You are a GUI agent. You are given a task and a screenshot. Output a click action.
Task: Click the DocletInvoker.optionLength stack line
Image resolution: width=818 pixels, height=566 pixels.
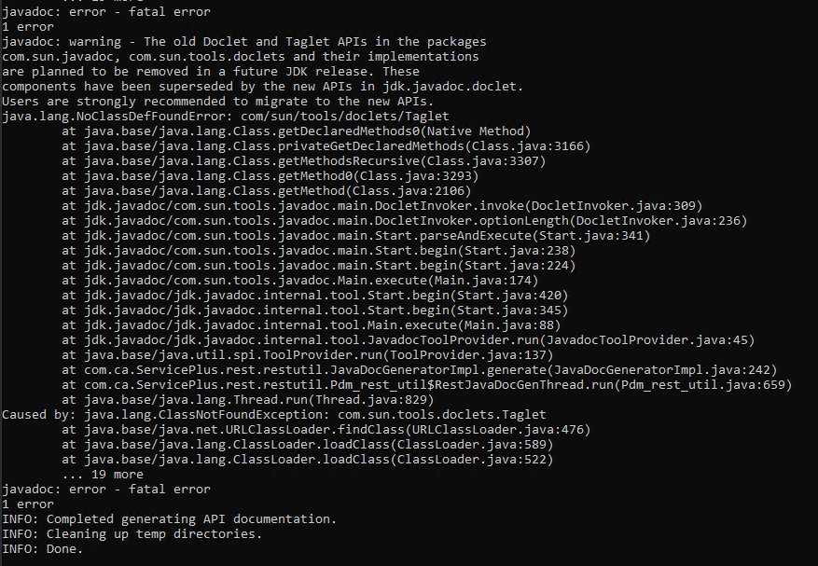point(404,221)
